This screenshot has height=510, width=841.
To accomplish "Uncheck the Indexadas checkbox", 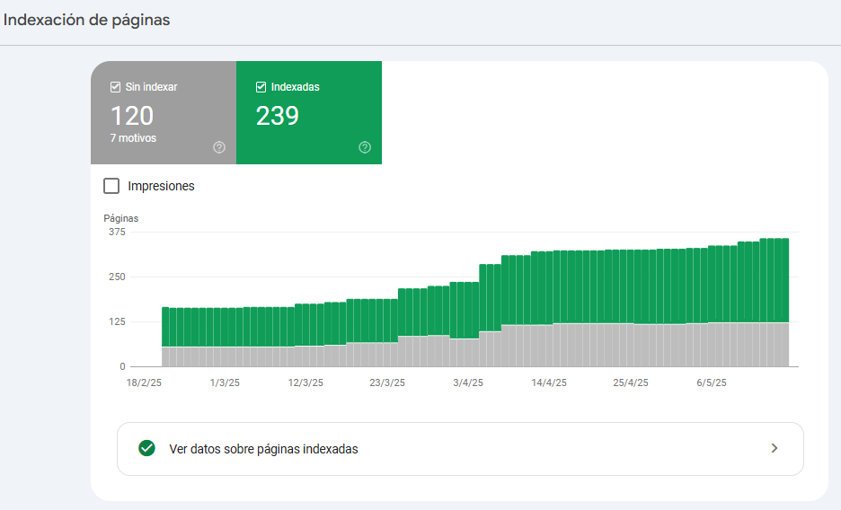I will tap(261, 87).
